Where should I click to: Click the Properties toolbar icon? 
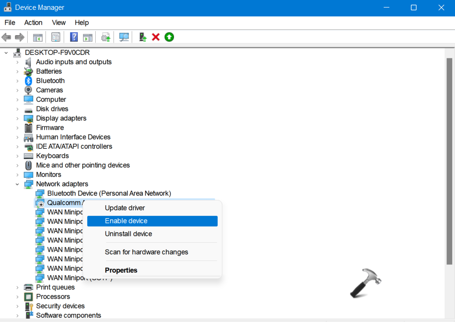[x=56, y=37]
